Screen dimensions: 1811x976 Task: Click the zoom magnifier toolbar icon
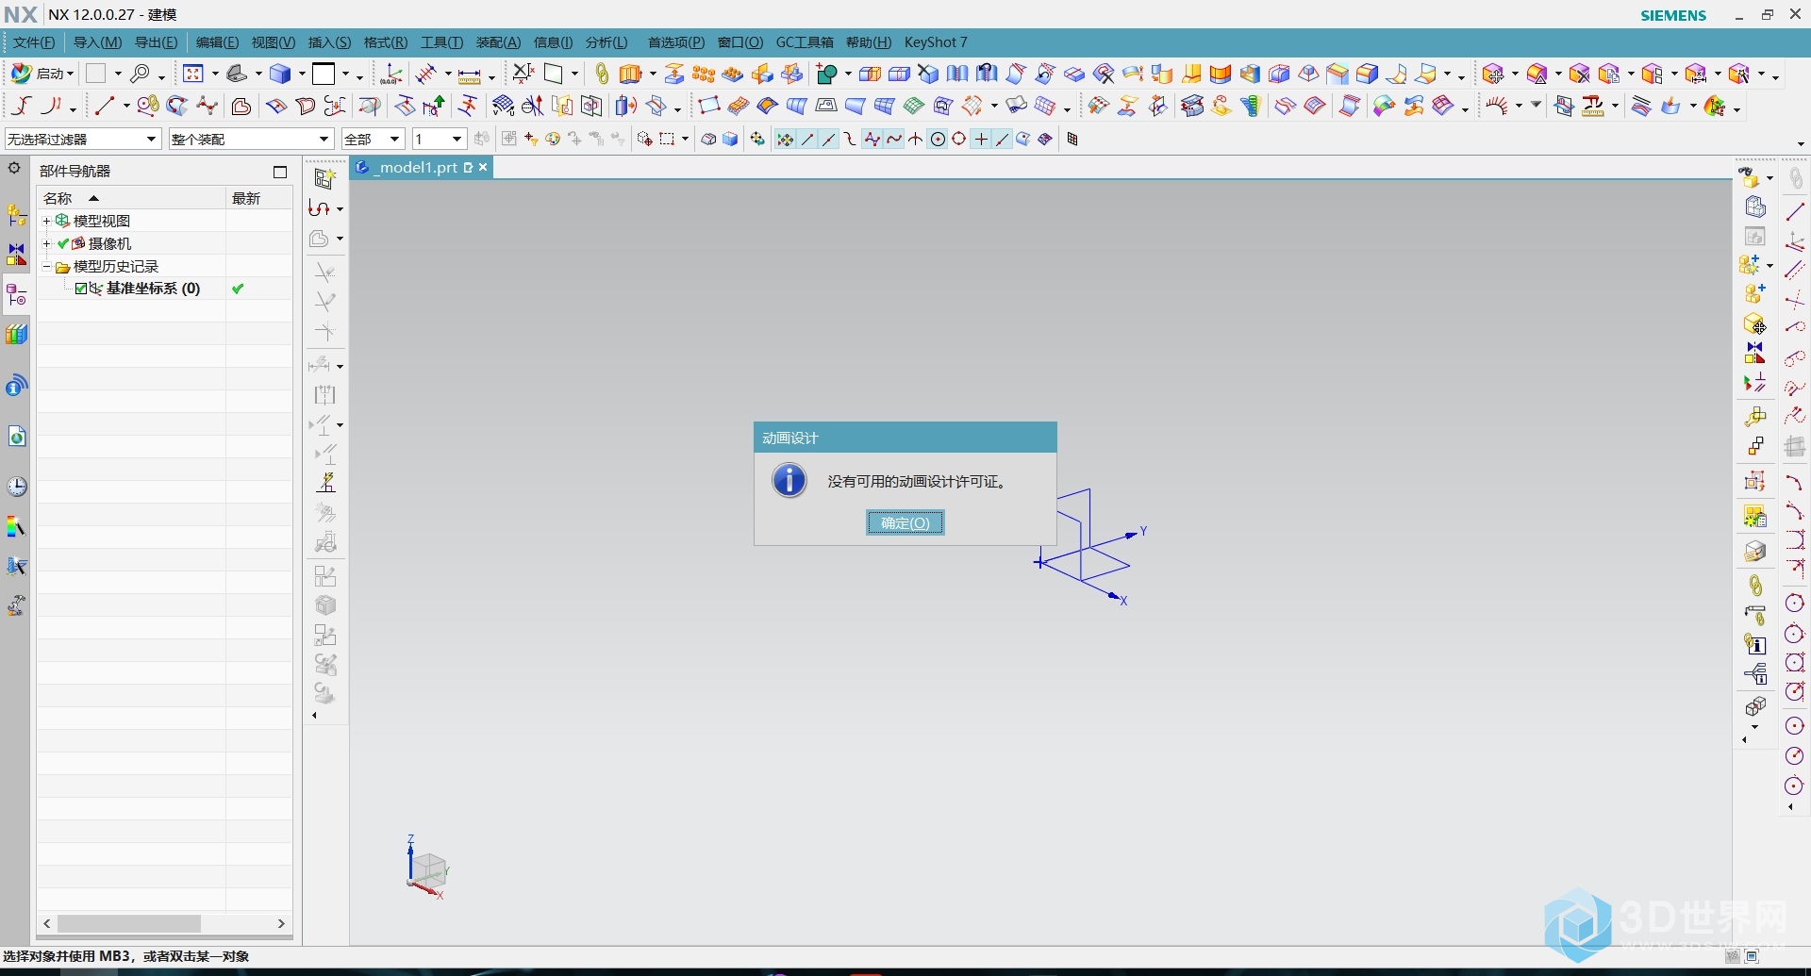click(141, 74)
